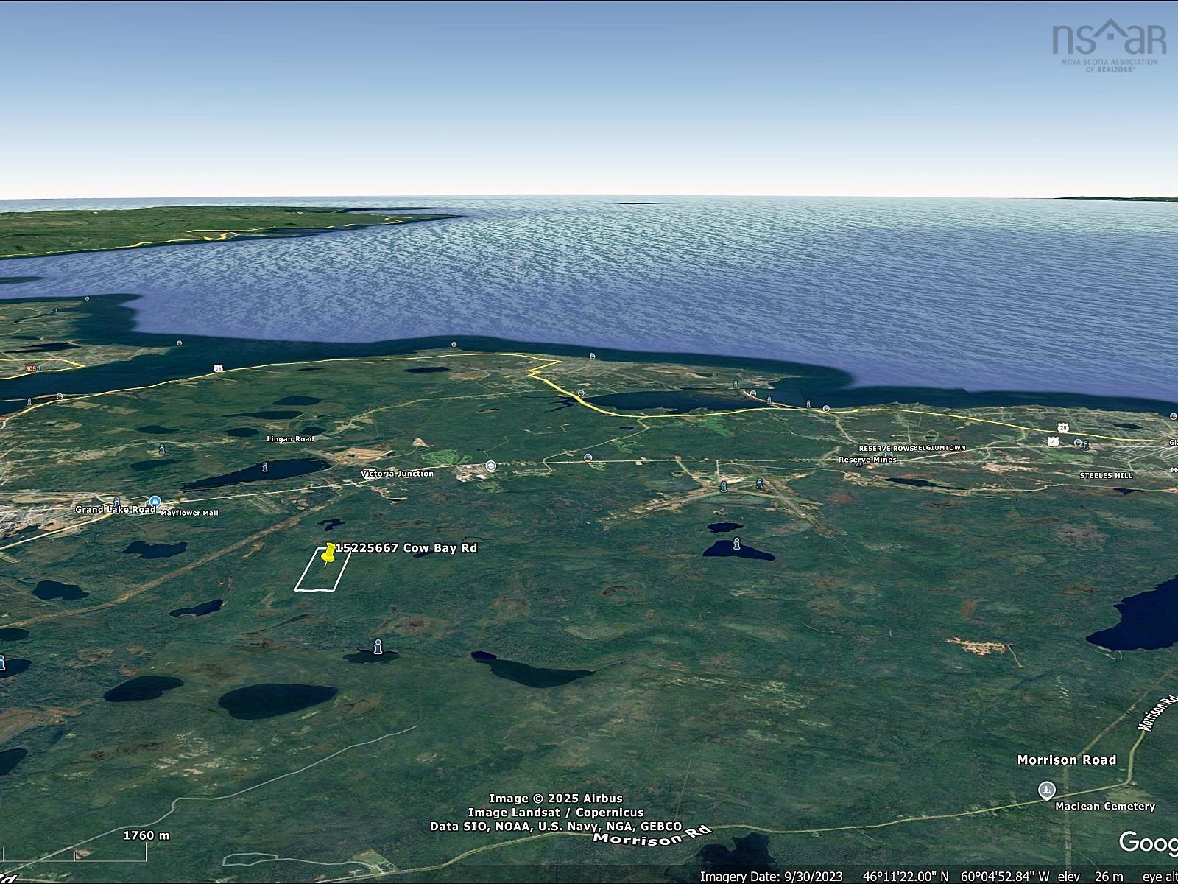
Task: Click the info marker on the lake near Lingan Road
Action: [x=264, y=467]
